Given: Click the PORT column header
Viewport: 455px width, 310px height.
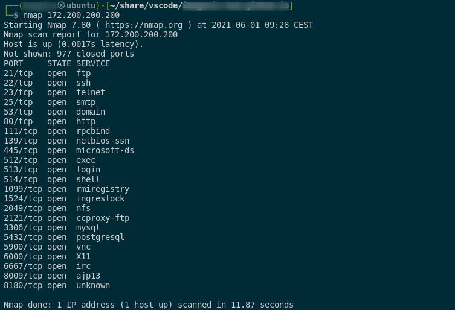Looking at the screenshot, I should pos(13,64).
